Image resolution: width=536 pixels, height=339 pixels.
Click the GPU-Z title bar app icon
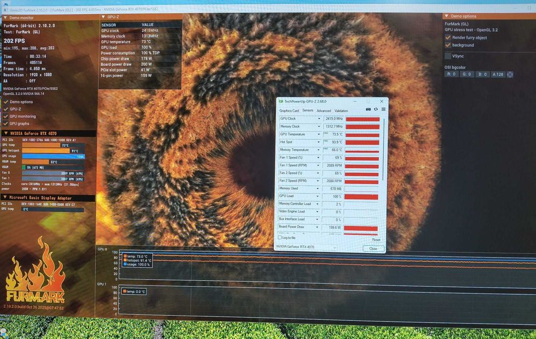(281, 101)
